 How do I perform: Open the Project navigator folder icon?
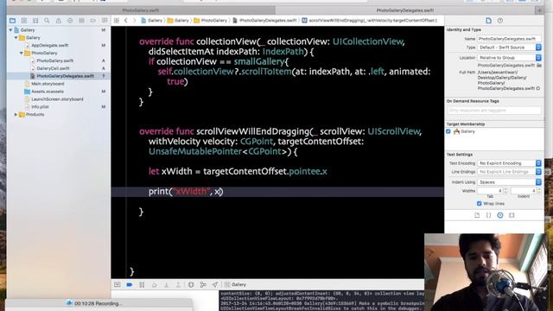point(12,21)
